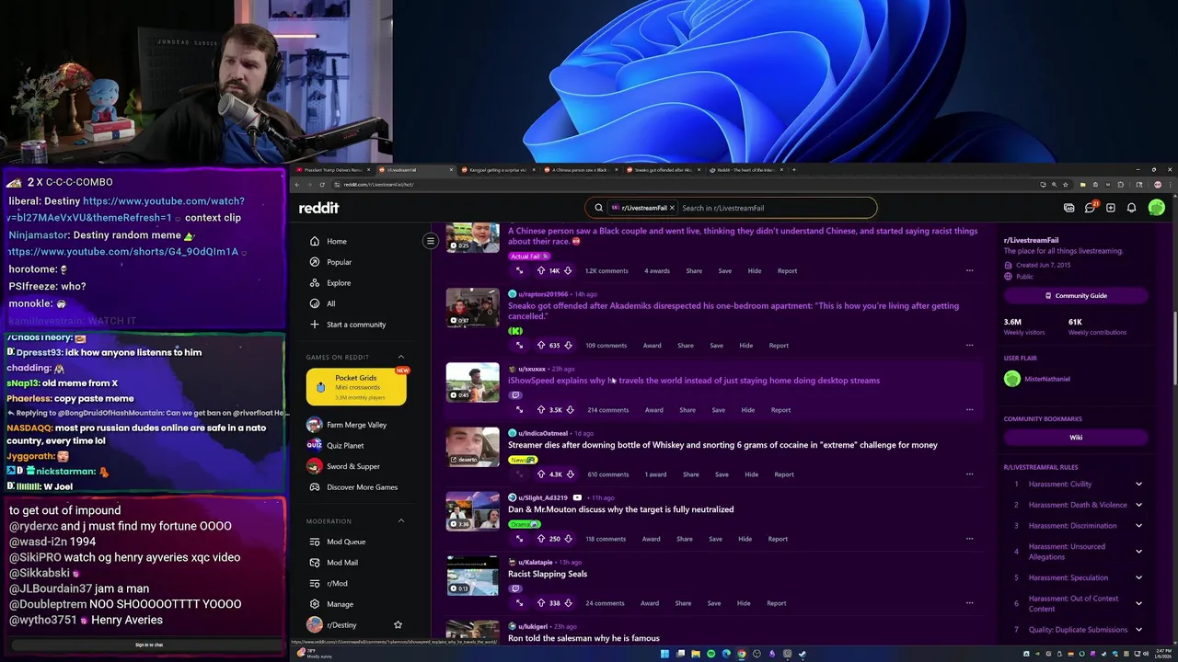This screenshot has height=662, width=1178.
Task: Open the advertise icon in reddit header
Action: 1068,208
